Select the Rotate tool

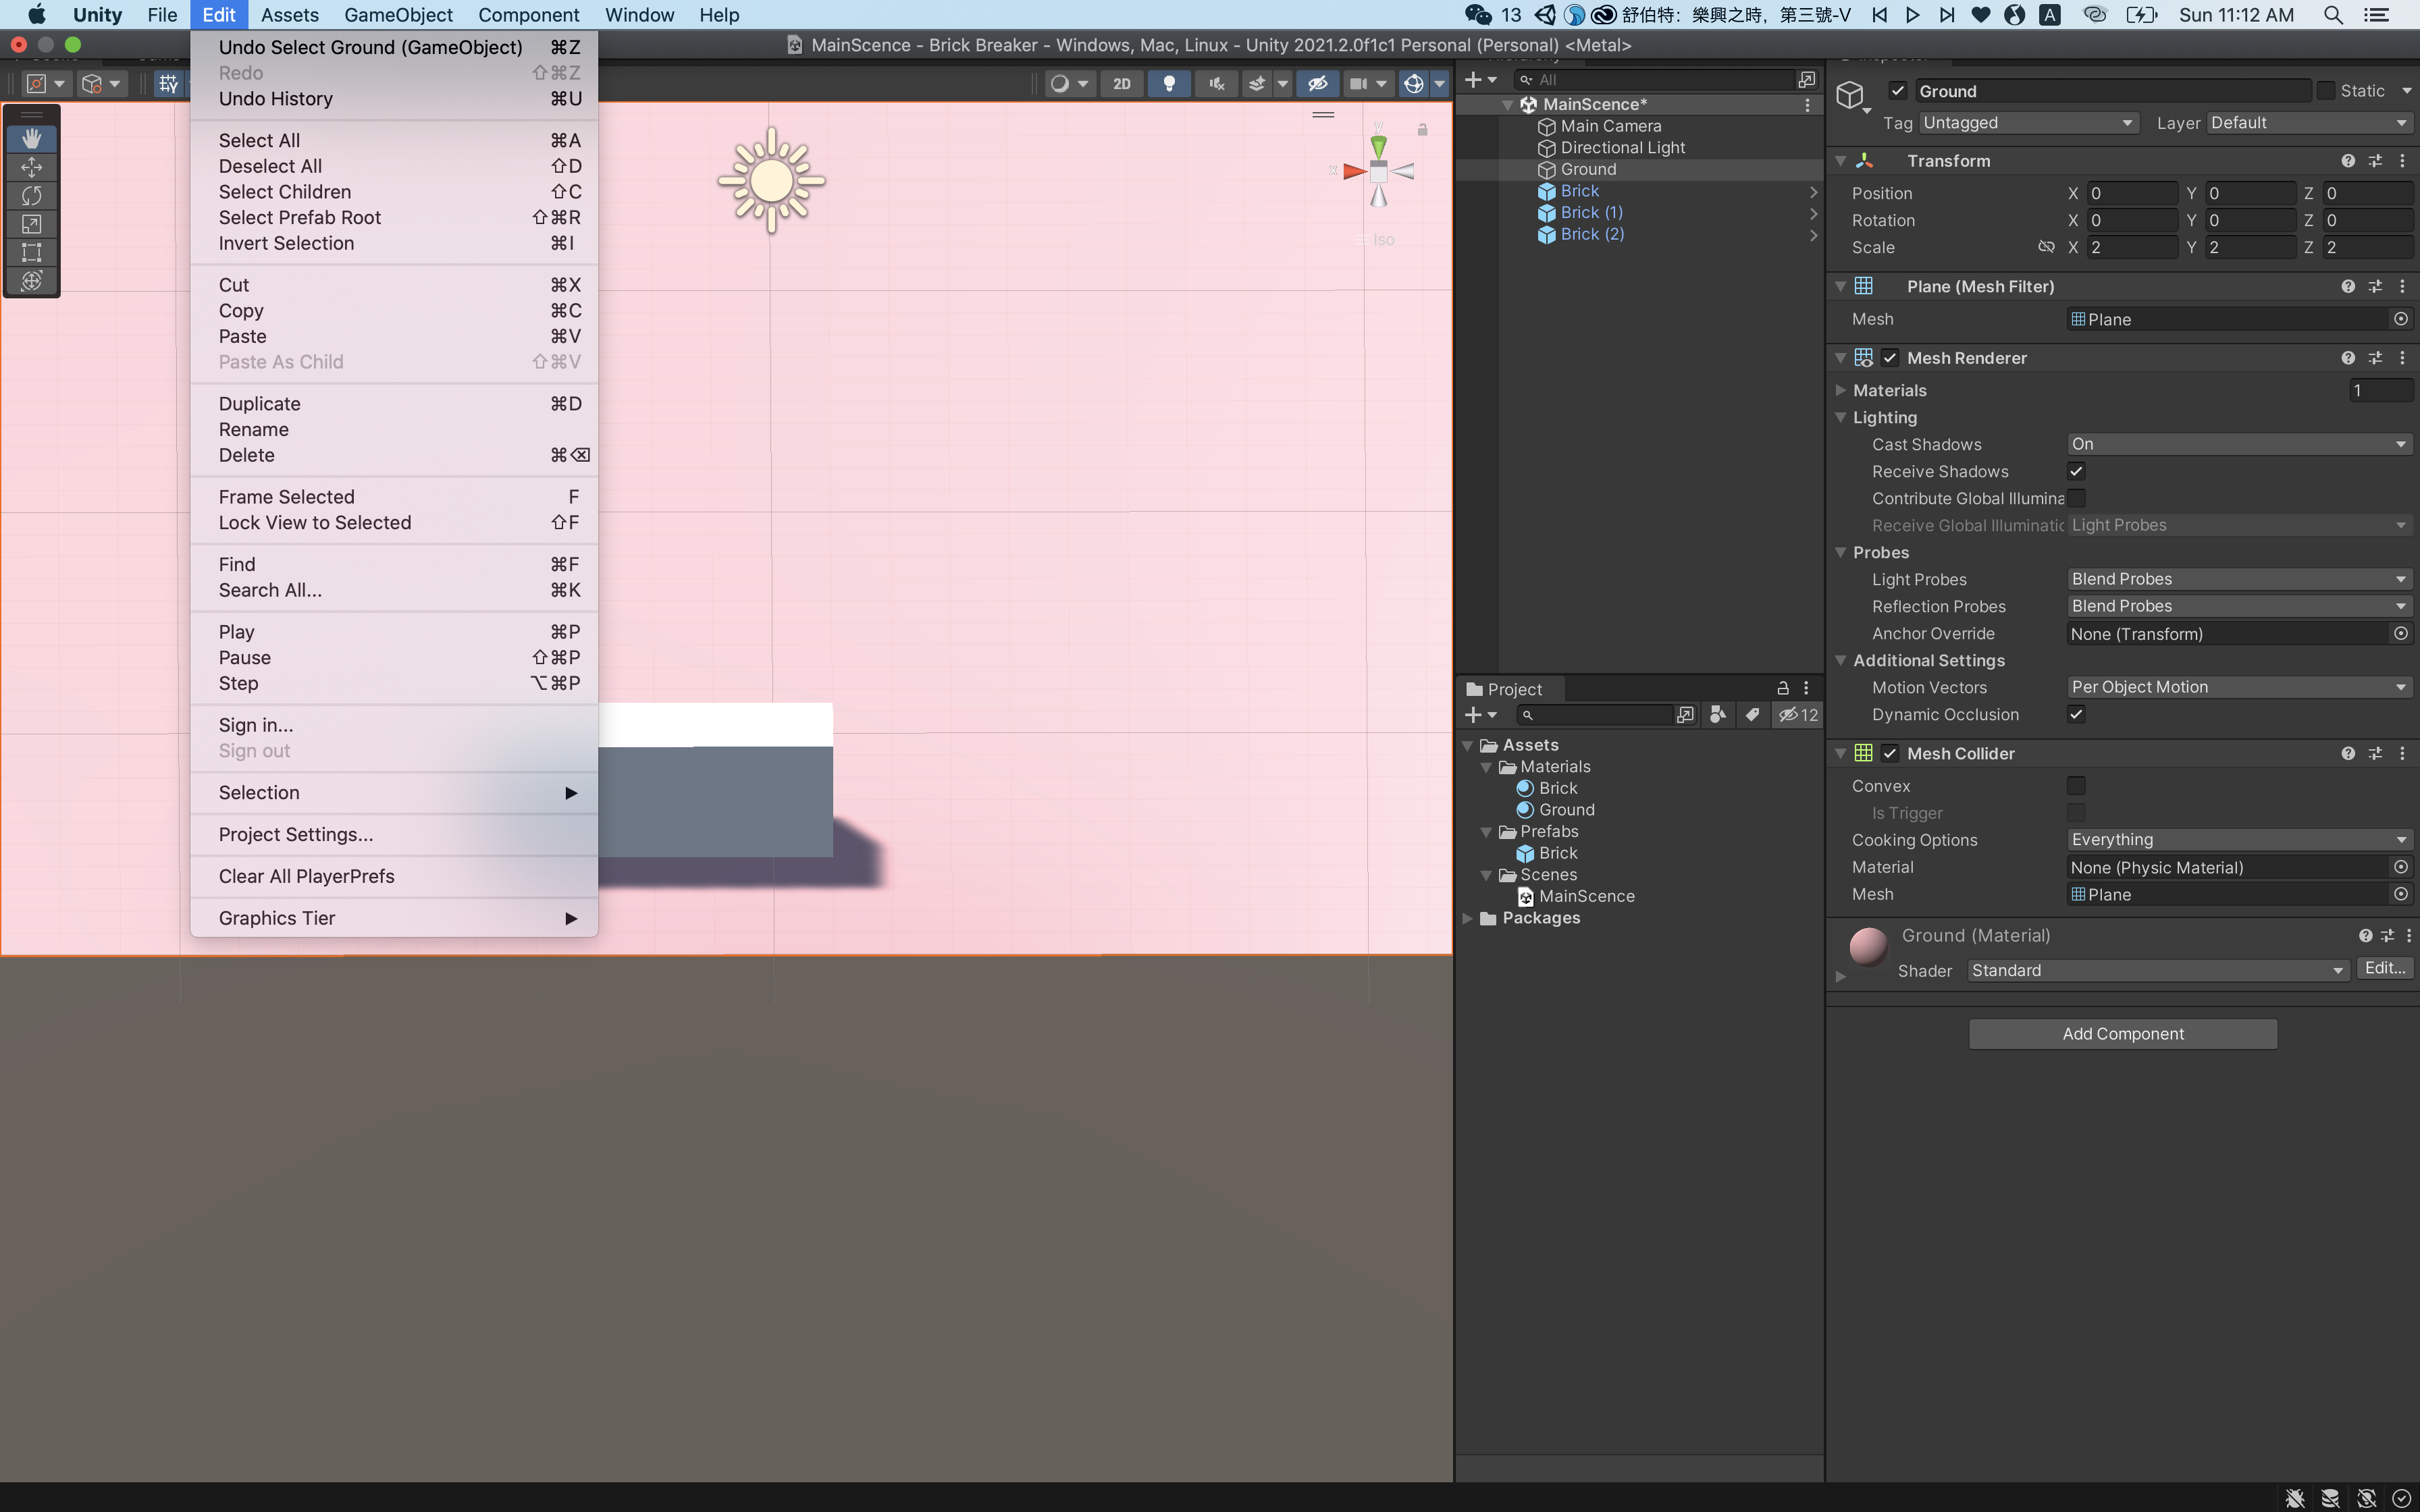click(31, 195)
